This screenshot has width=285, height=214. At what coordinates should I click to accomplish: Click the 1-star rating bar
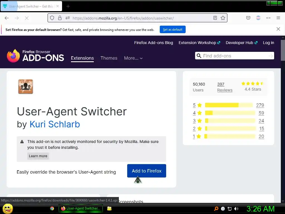pyautogui.click(x=230, y=136)
